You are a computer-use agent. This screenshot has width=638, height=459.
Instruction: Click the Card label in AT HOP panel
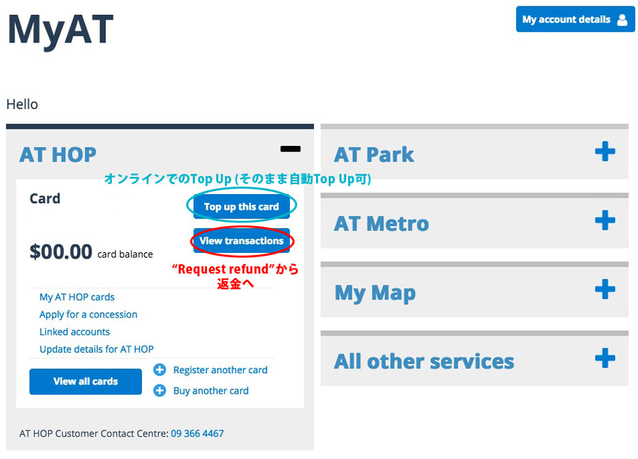tap(45, 198)
